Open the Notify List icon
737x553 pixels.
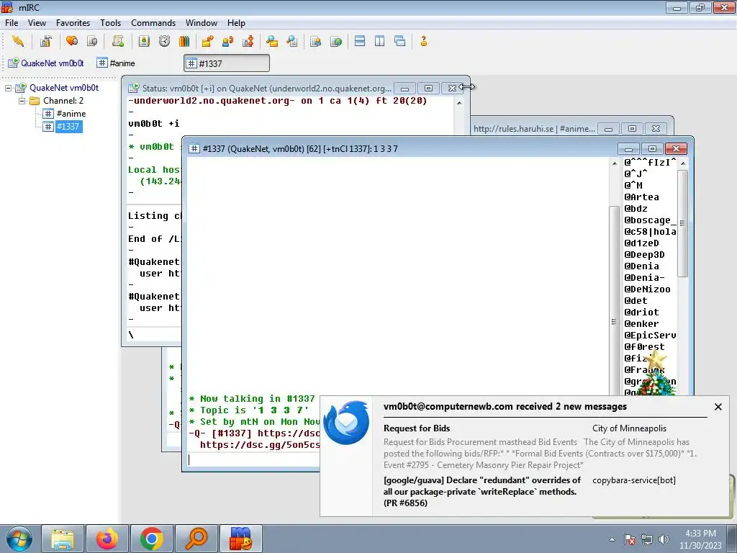pyautogui.click(x=315, y=41)
